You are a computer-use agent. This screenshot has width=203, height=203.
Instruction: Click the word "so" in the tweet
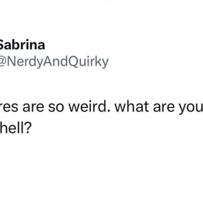(x=56, y=108)
